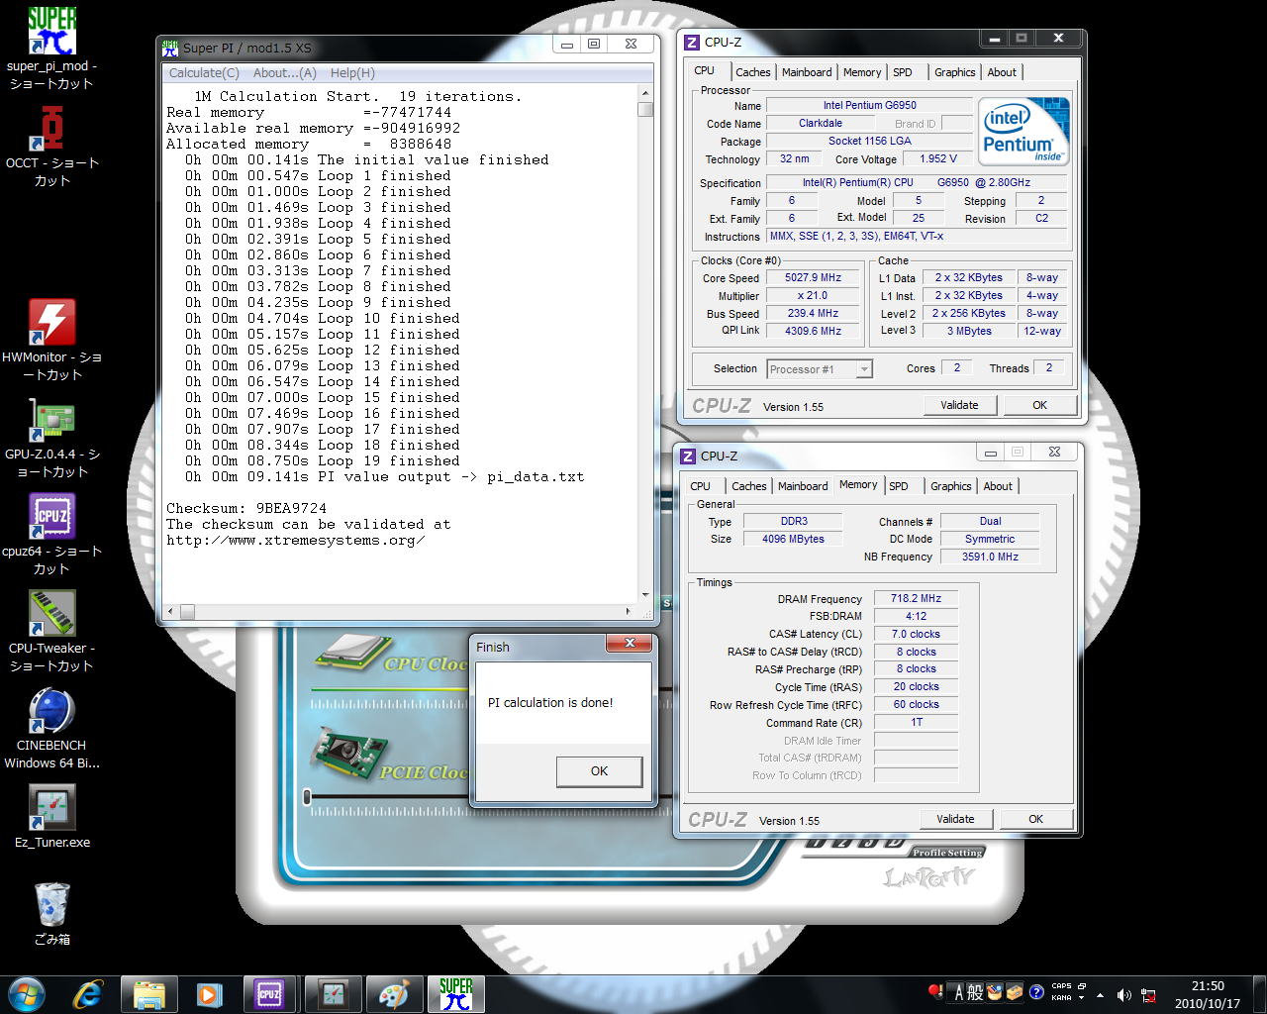Close the Finish dialog with X
1267x1014 pixels.
point(630,644)
